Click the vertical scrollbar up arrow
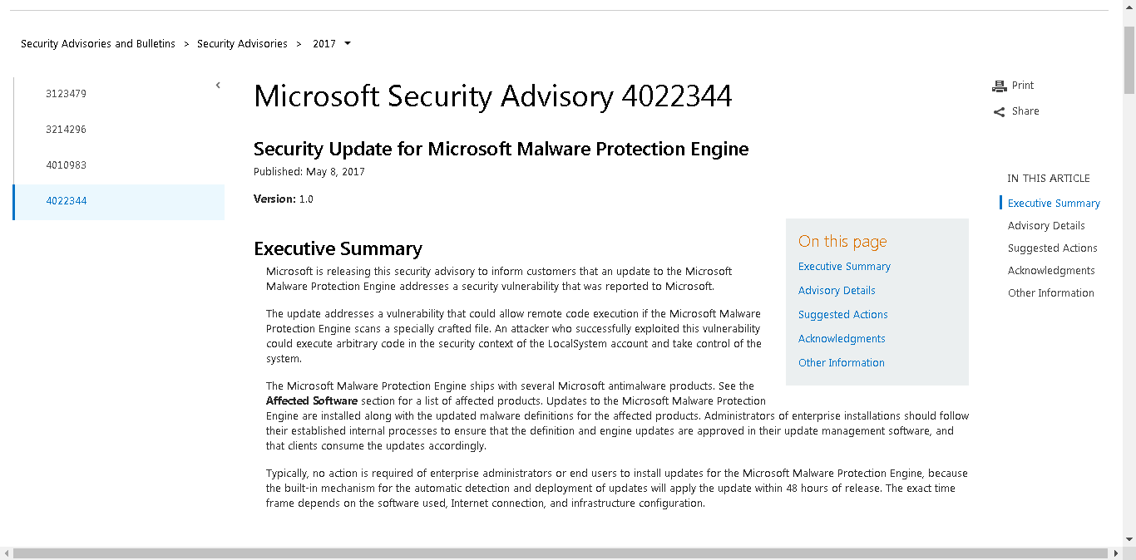 click(1129, 6)
